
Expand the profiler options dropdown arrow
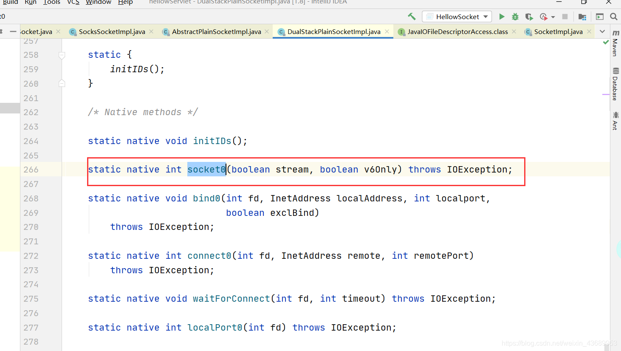tap(553, 17)
